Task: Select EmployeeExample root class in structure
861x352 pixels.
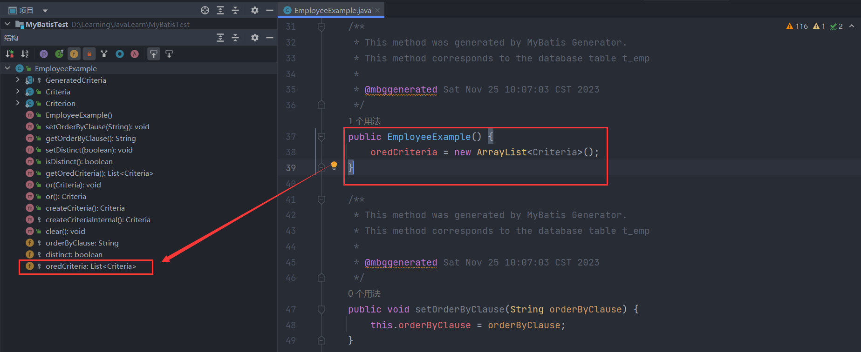Action: (139, 68)
